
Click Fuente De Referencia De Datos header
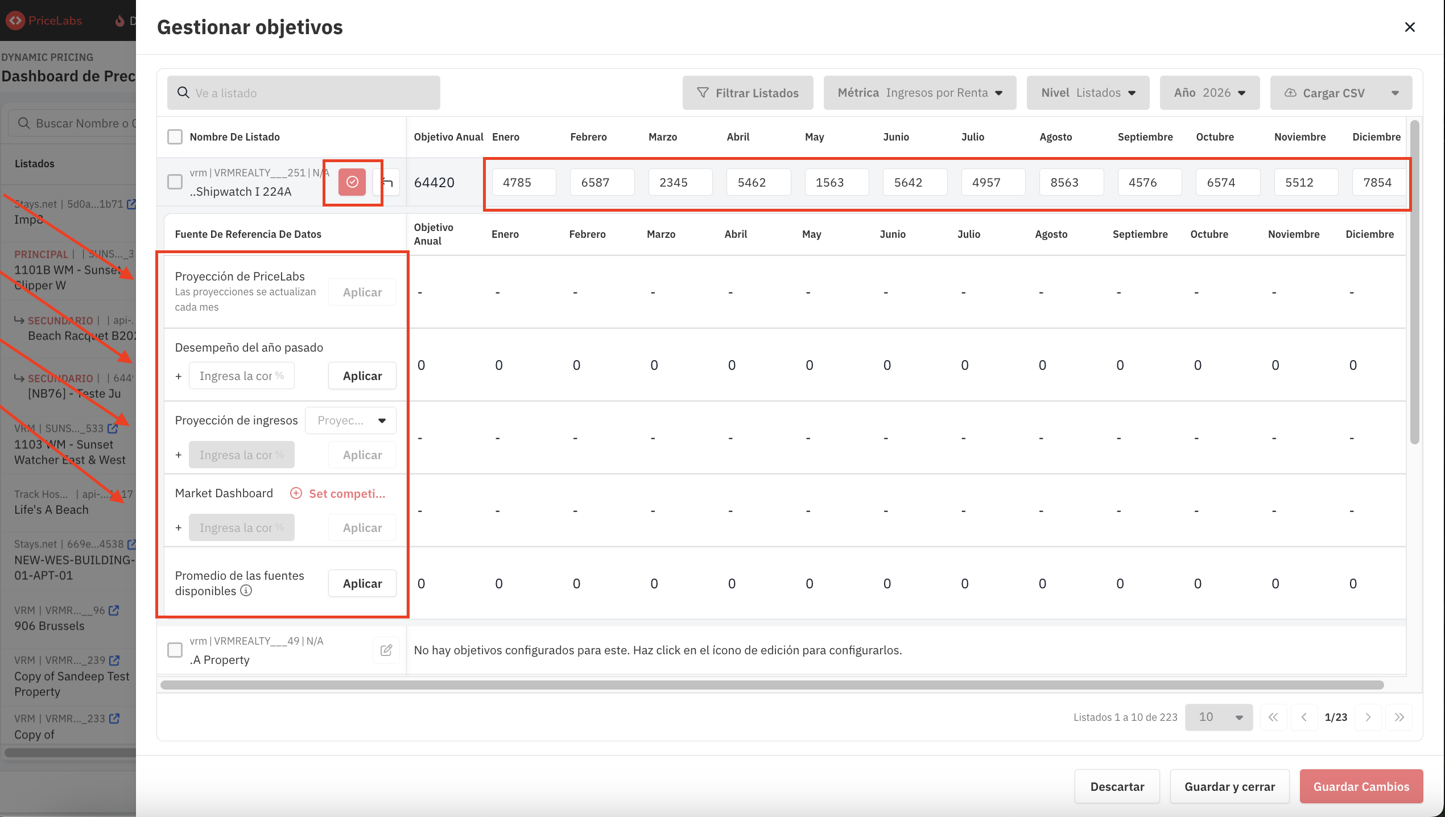tap(248, 234)
